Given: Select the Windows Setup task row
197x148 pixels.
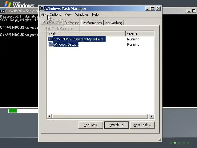Looking at the screenshot, I should pos(101,44).
